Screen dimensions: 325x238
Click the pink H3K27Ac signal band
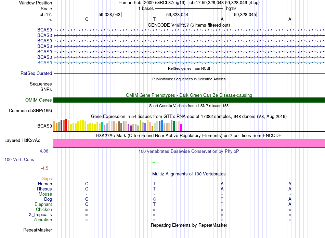coord(189,143)
